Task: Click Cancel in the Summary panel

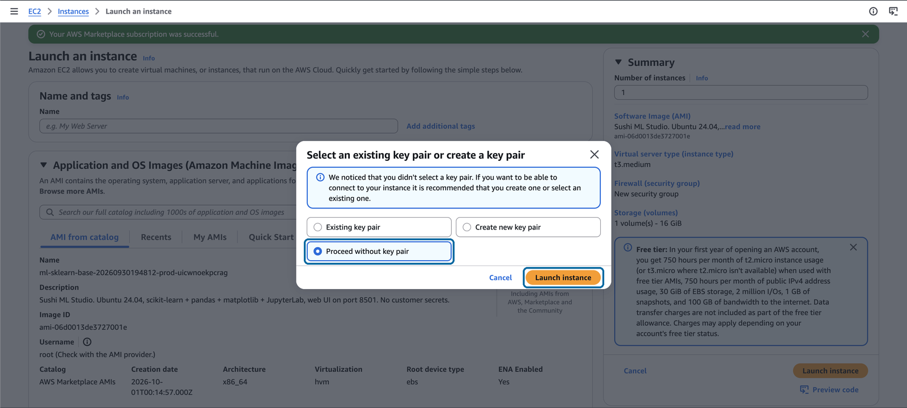Action: (635, 371)
